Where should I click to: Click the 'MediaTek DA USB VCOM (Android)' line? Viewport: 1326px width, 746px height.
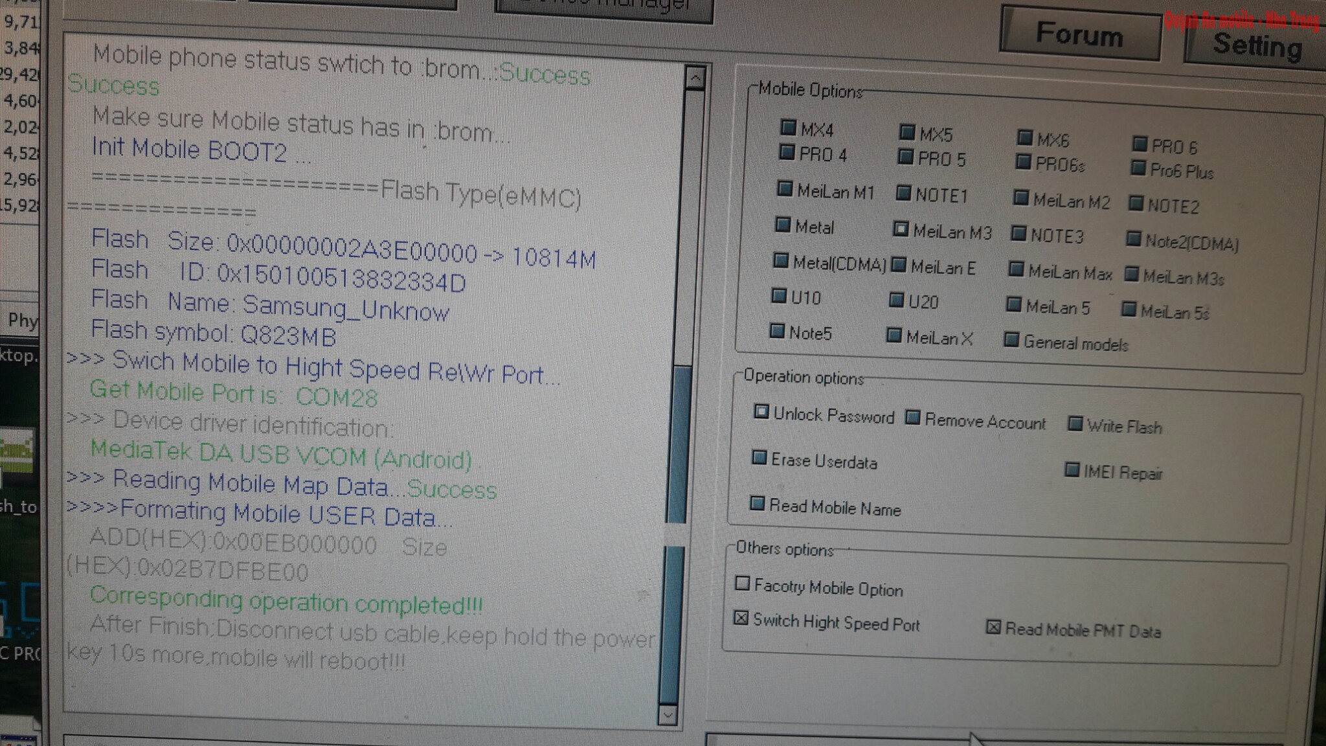pos(281,454)
